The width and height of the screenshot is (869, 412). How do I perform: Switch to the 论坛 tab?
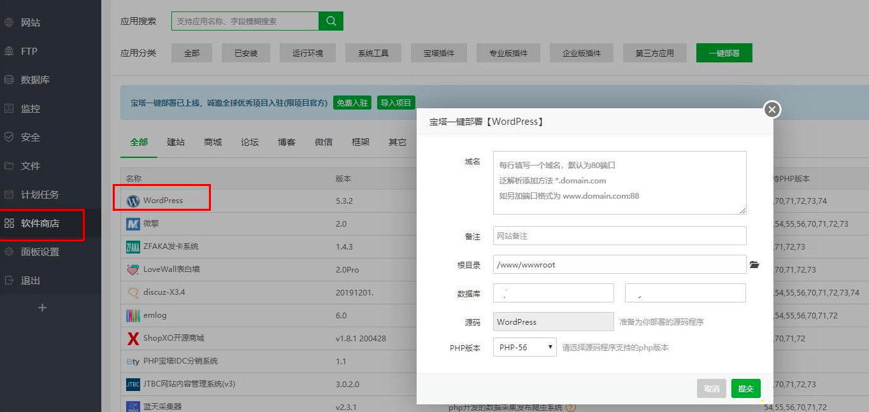[x=250, y=142]
